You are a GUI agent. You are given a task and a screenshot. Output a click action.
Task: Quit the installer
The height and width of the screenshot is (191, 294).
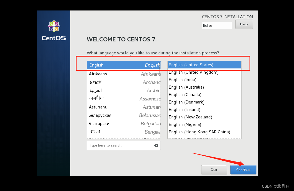[214, 170]
